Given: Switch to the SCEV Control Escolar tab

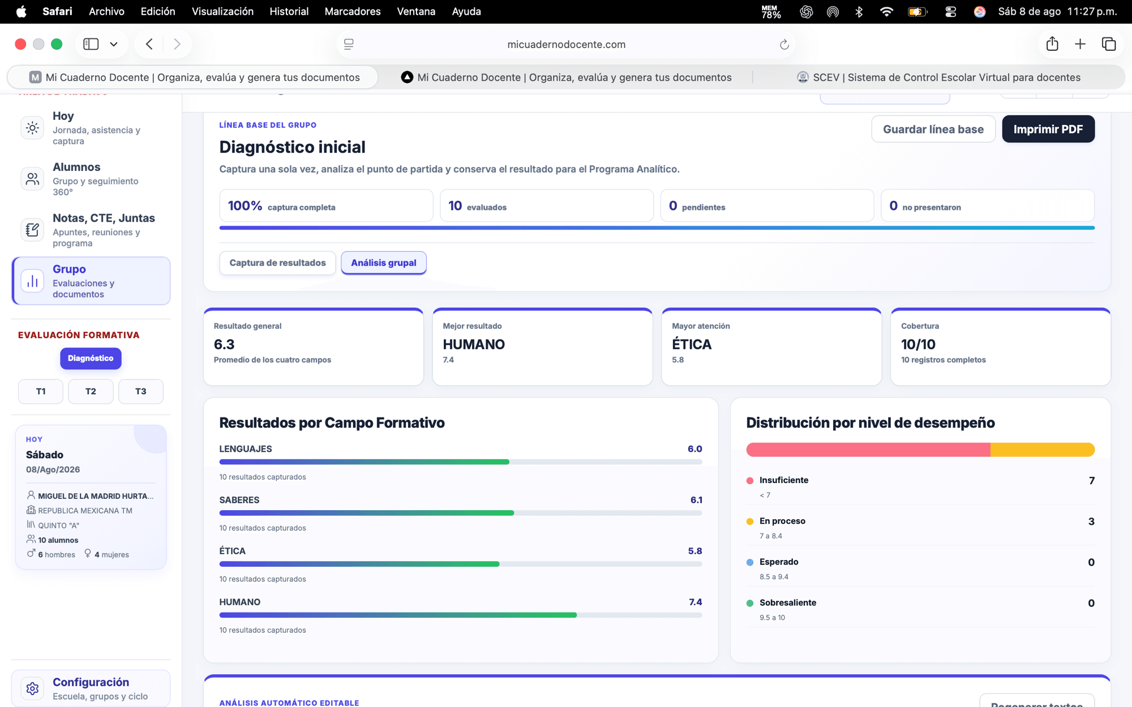Looking at the screenshot, I should tap(938, 77).
